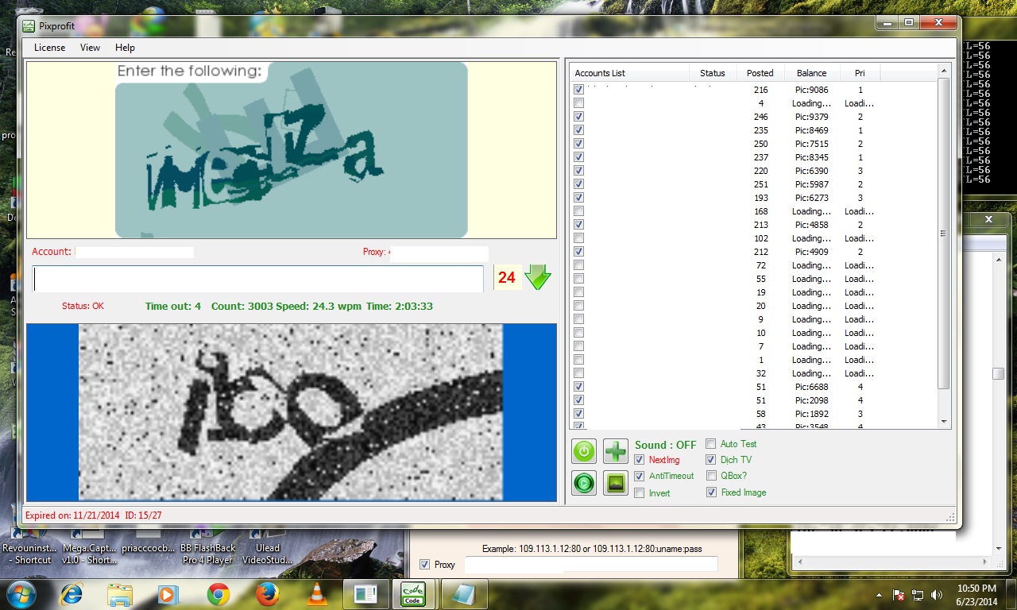The image size is (1017, 610).
Task: Open the License menu
Action: pos(49,48)
